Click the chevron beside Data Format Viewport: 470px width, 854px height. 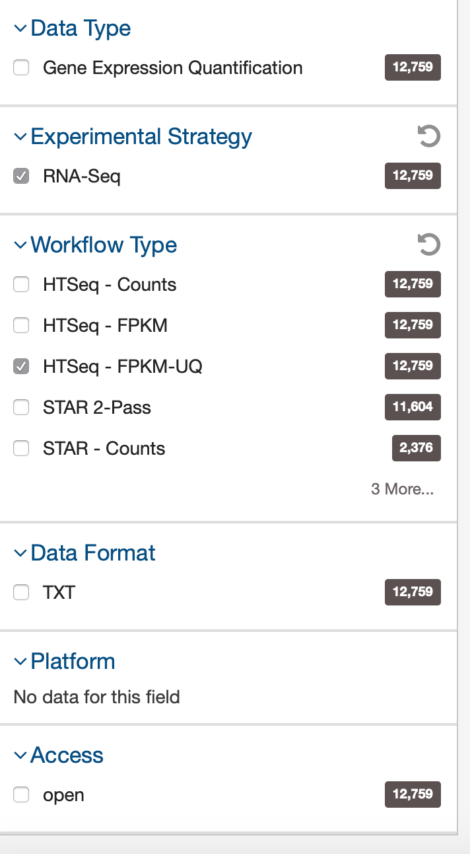[x=19, y=553]
